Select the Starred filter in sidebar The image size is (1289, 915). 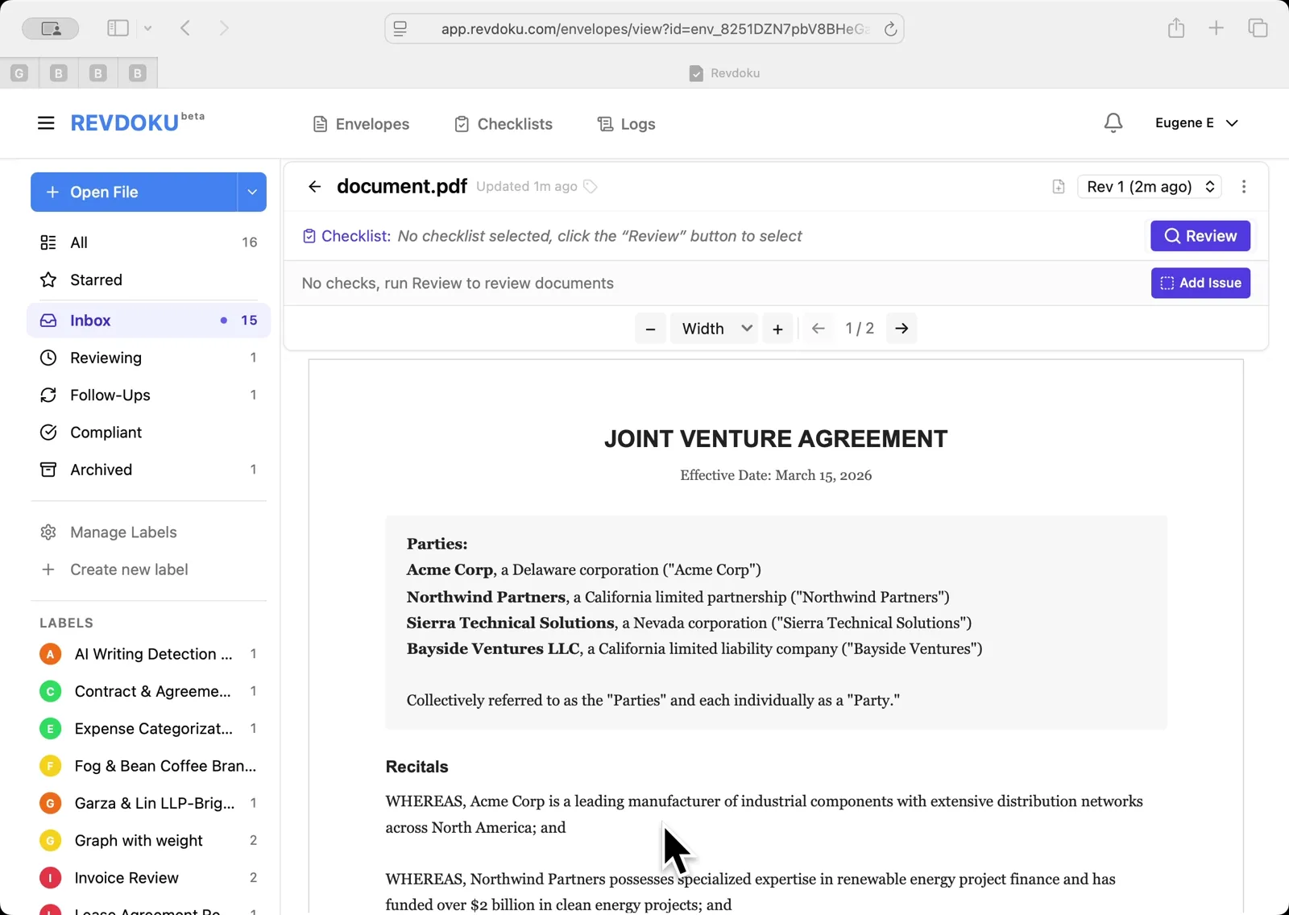tap(95, 279)
